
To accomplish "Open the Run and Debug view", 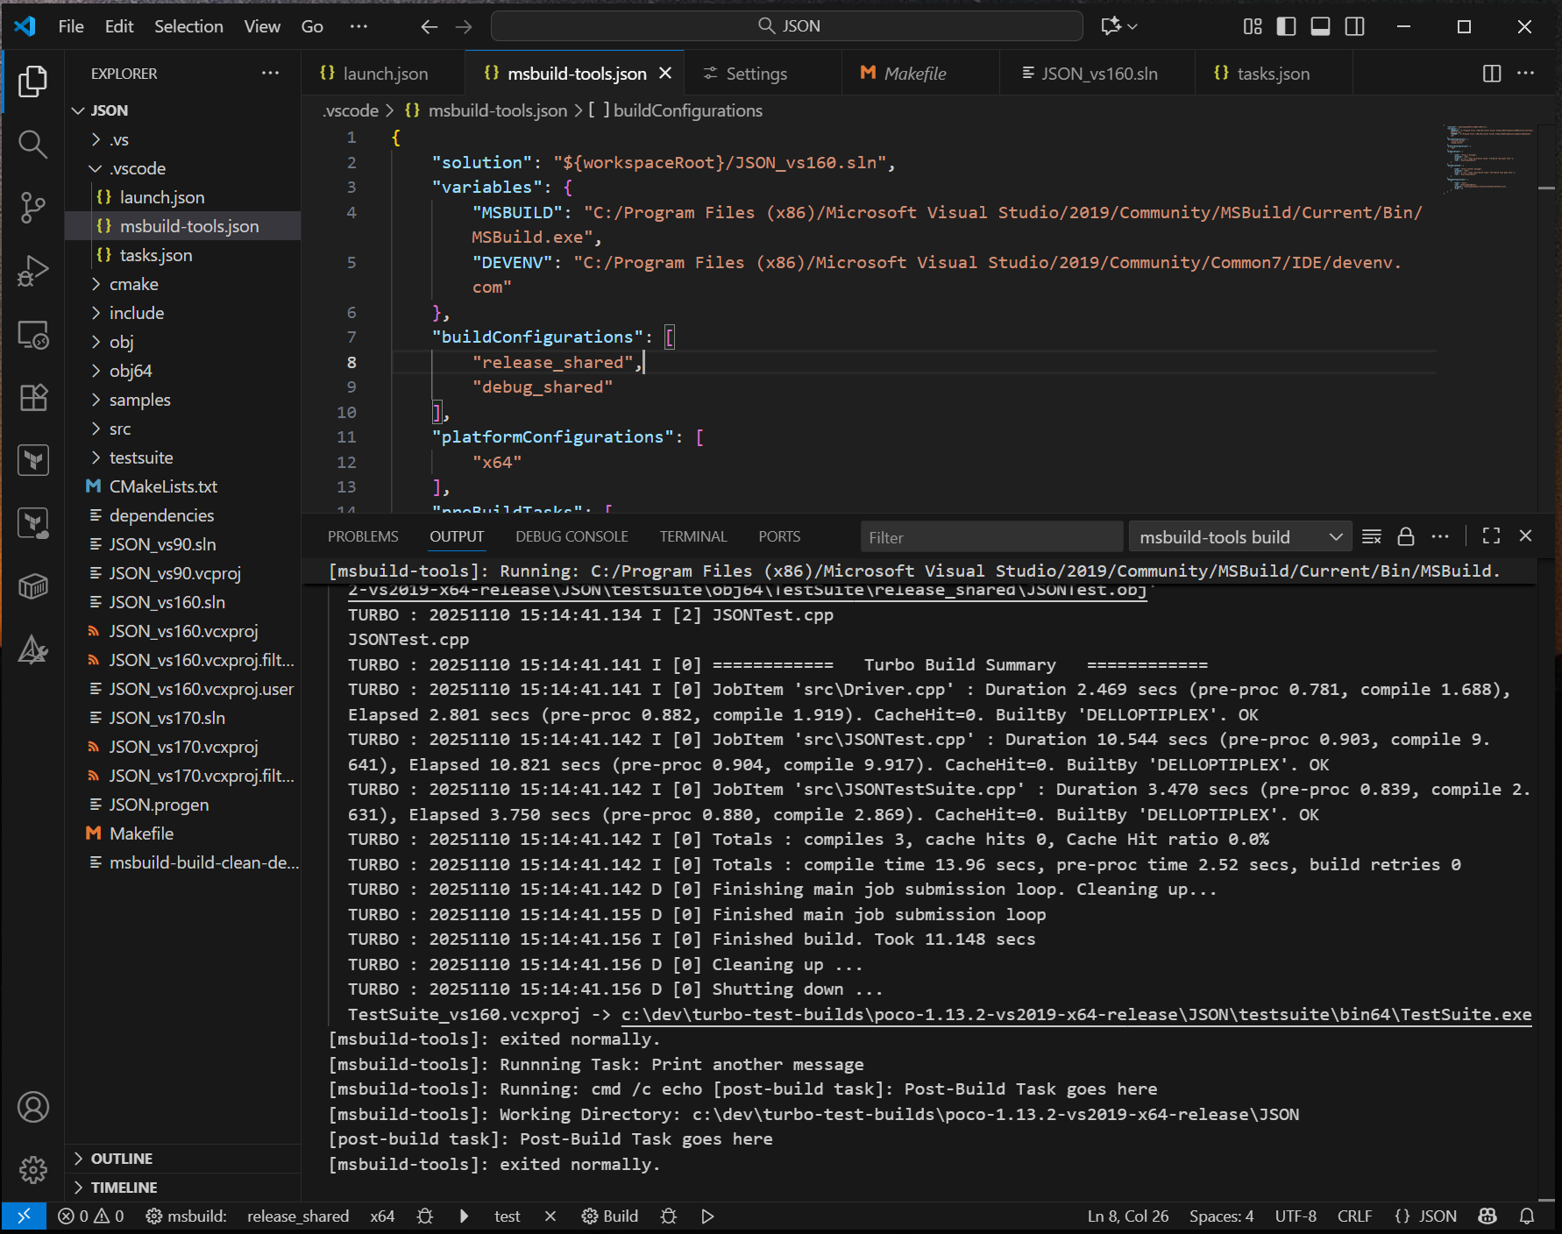I will tap(32, 271).
